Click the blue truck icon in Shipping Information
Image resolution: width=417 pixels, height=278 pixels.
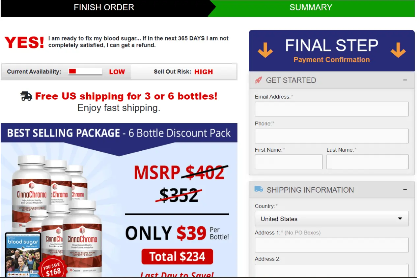click(x=259, y=189)
